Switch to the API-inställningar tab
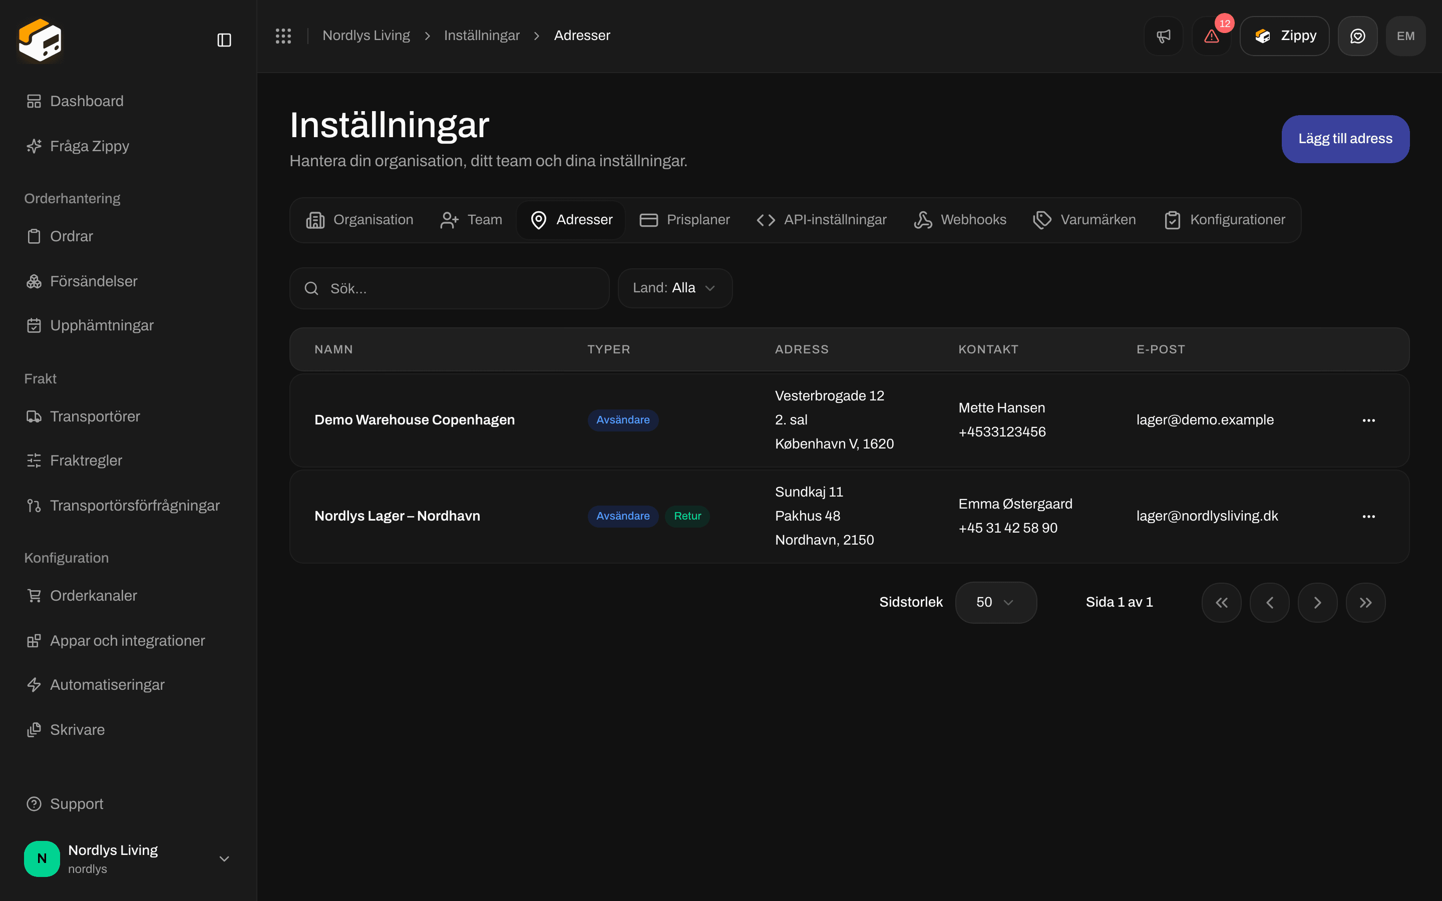 pyautogui.click(x=822, y=220)
